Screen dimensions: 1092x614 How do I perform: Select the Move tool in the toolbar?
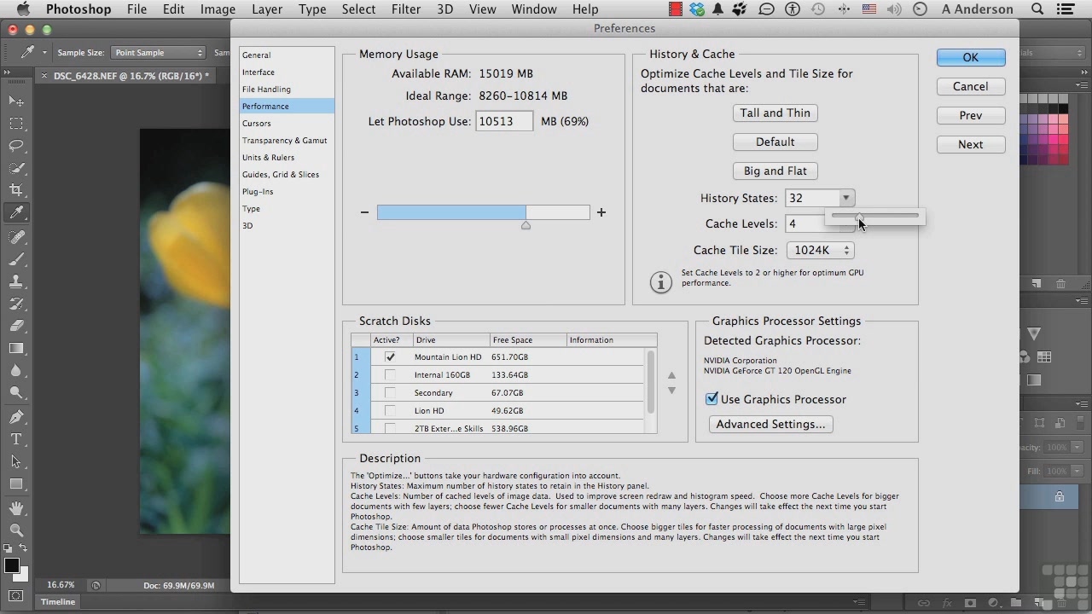pos(16,101)
